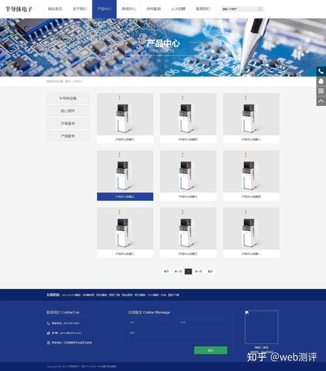Image resolution: width=326 pixels, height=371 pixels.
Task: Open the 人才招聘 navigation item
Action: click(178, 9)
